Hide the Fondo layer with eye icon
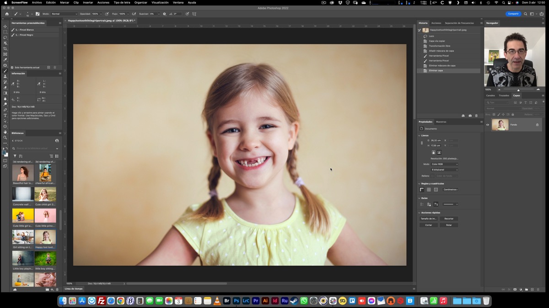 [488, 125]
